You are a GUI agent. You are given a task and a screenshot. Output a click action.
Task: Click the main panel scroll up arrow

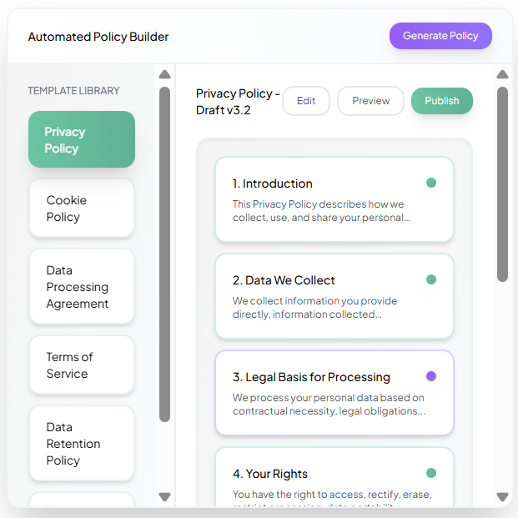[502, 73]
